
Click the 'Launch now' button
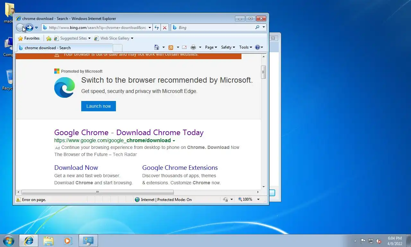point(99,106)
